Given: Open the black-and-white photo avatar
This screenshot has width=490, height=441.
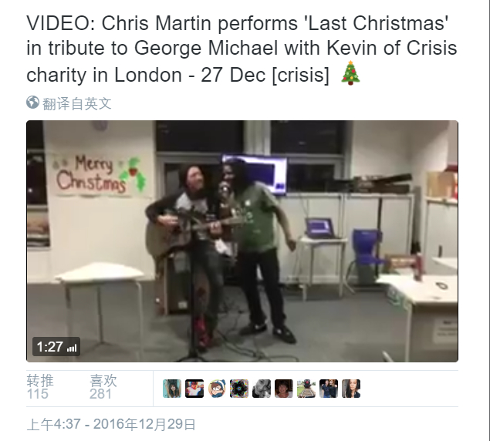Looking at the screenshot, I should (x=262, y=389).
